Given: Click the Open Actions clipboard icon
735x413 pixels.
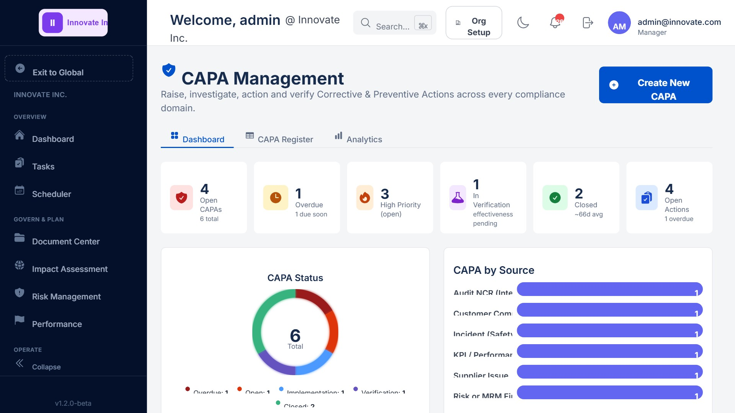Looking at the screenshot, I should (647, 198).
